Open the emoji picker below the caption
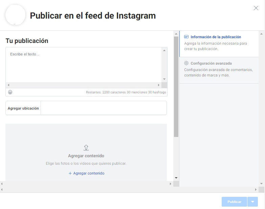 pyautogui.click(x=10, y=92)
